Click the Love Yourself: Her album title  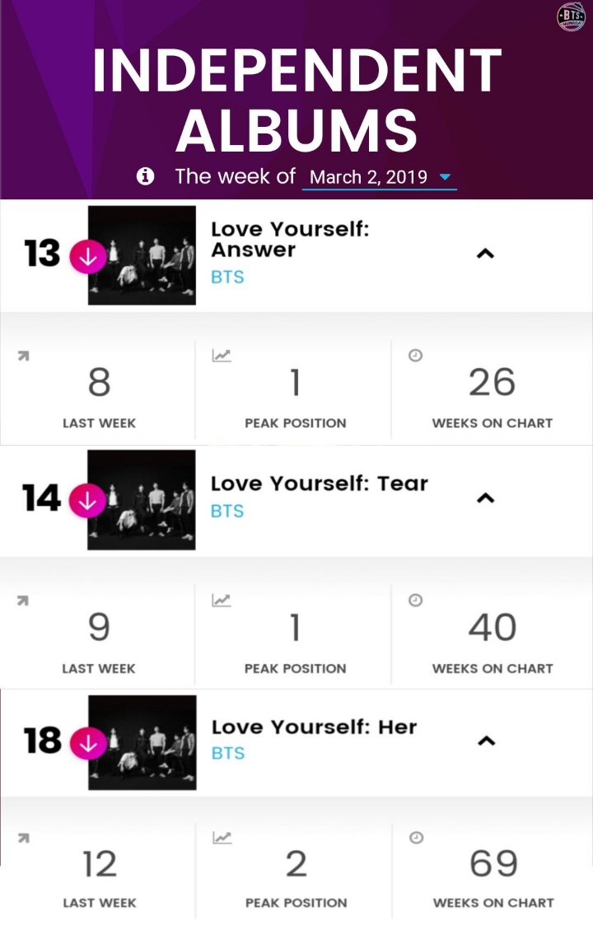314,727
